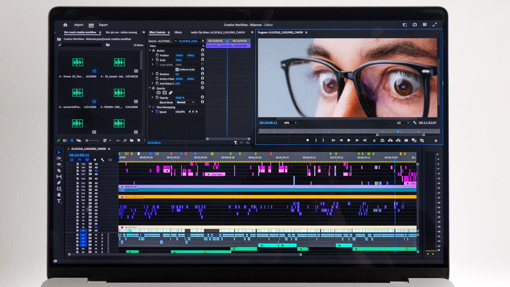Screen dimensions: 510x287
Task: Click the Program monitor playhead scrubber
Action: tap(397, 132)
